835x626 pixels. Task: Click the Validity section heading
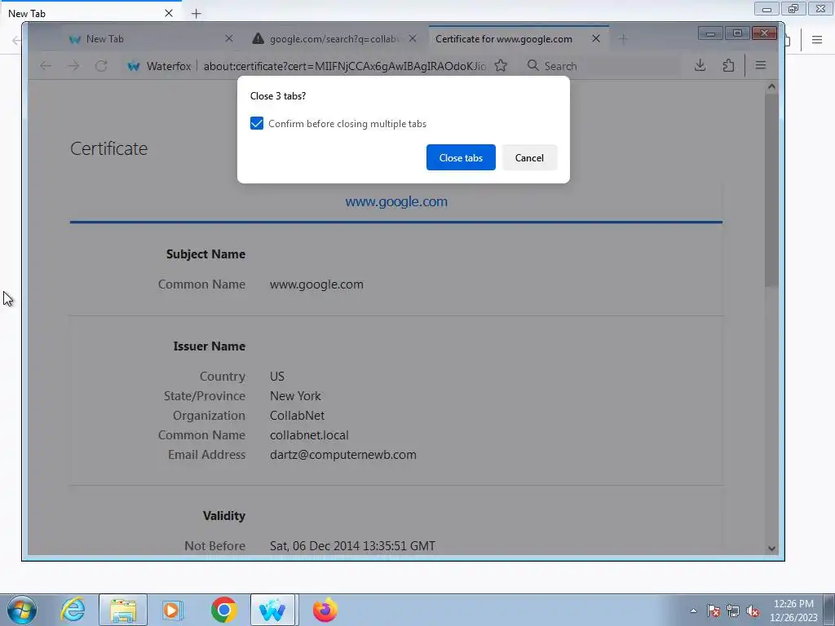224,516
